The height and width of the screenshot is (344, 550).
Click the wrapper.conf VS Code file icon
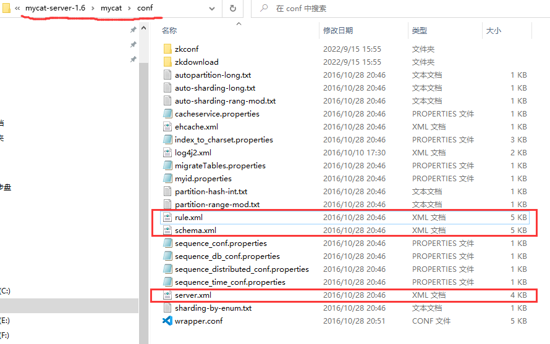167,321
